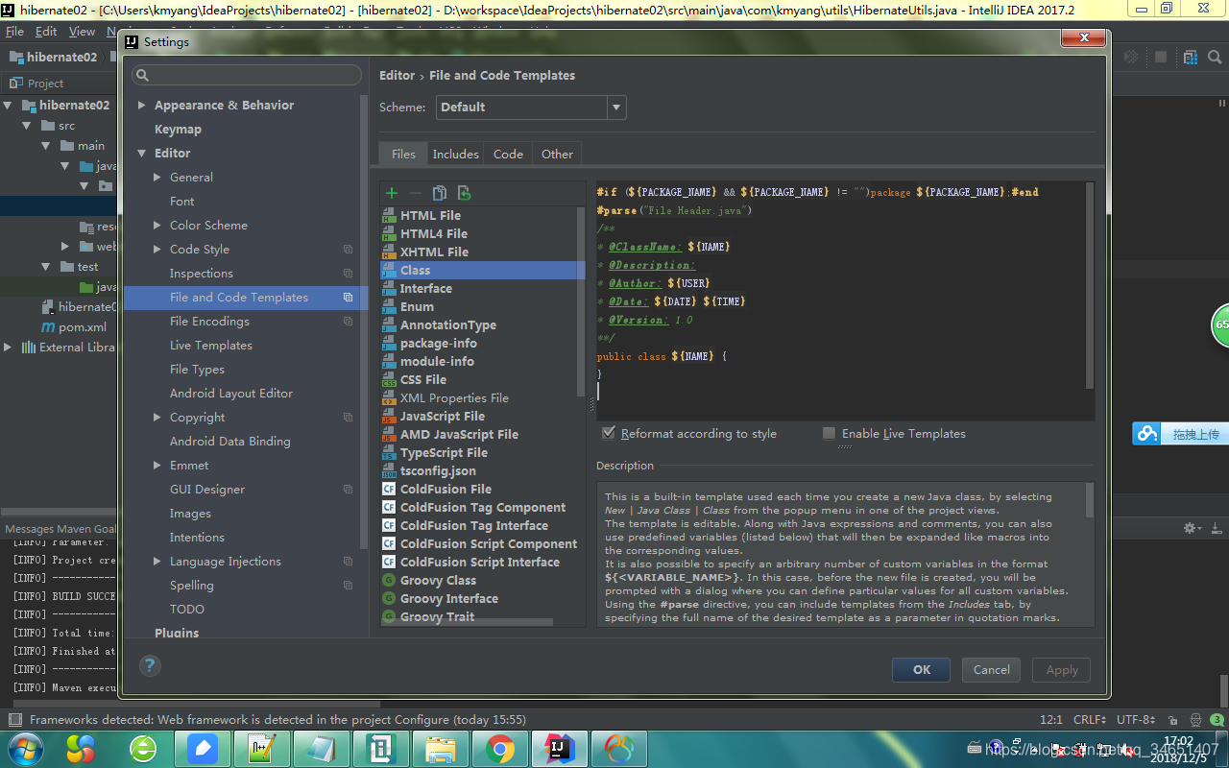Open the Hector inspector icon in status bar
Screen dimensions: 1229x768
click(1195, 720)
